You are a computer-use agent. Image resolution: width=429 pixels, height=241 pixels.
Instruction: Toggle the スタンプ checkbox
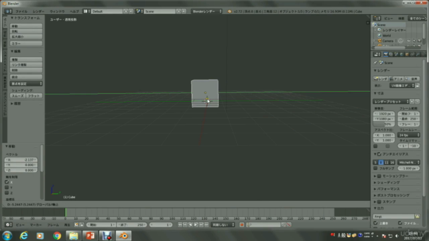tap(379, 202)
